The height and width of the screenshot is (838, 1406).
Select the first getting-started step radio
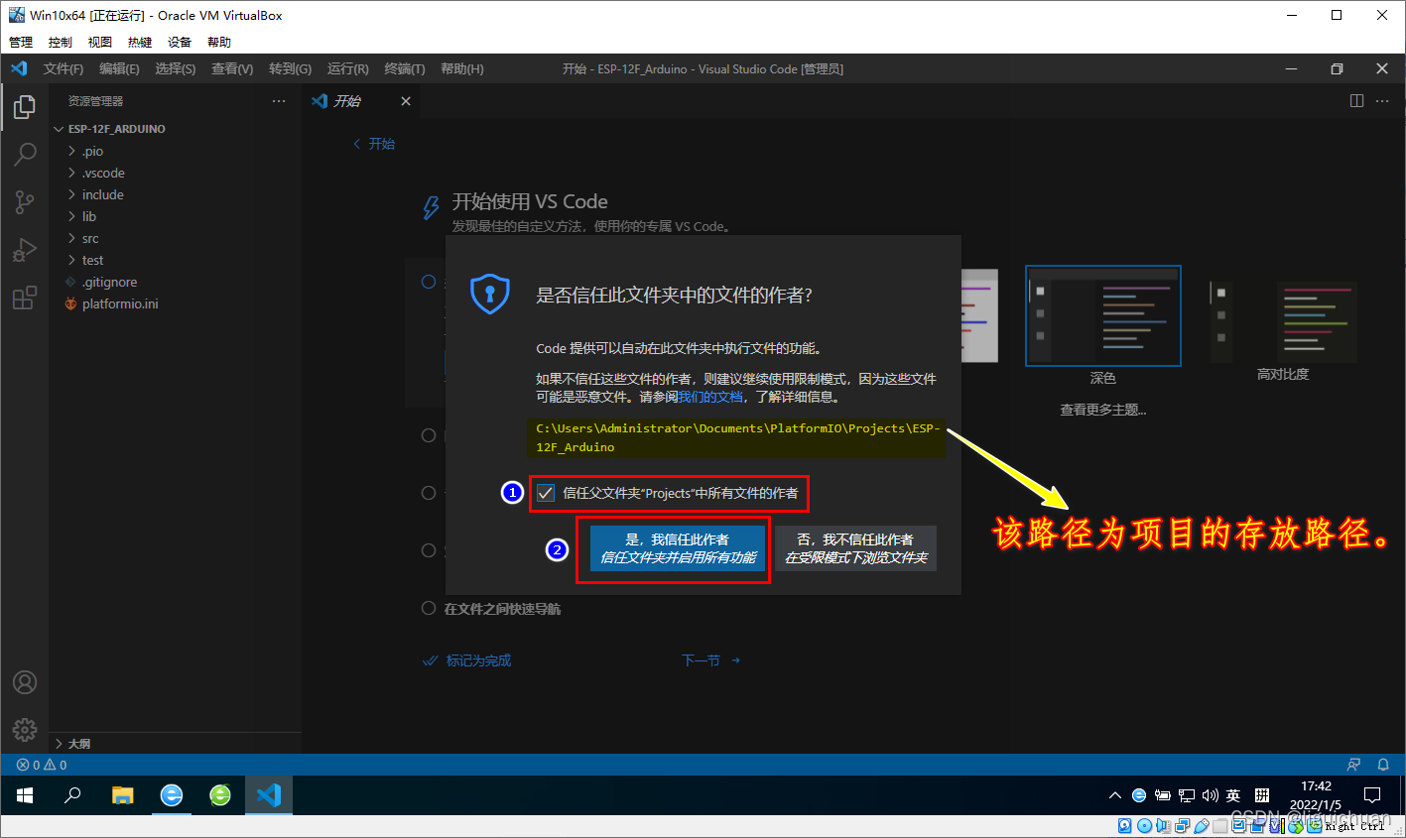[x=429, y=282]
